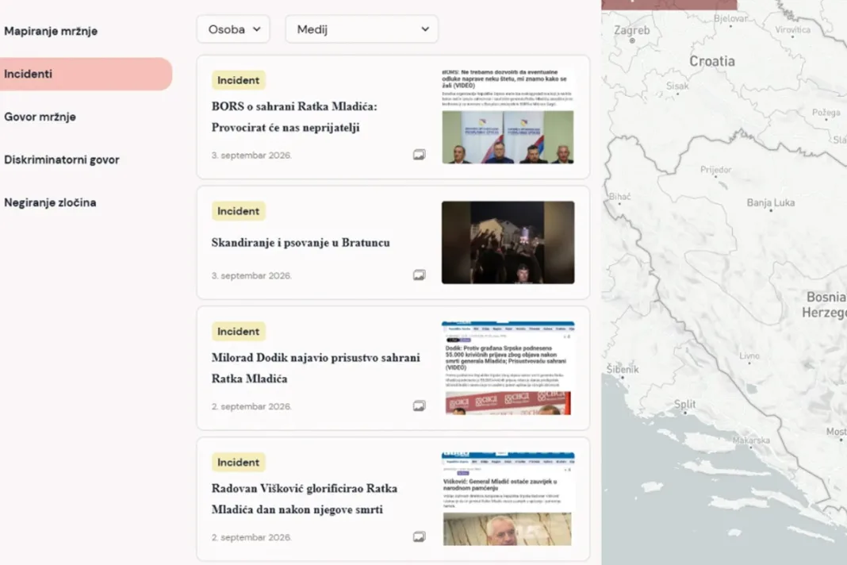The image size is (847, 565).
Task: Click Virovitica label on the map
Action: [792, 29]
